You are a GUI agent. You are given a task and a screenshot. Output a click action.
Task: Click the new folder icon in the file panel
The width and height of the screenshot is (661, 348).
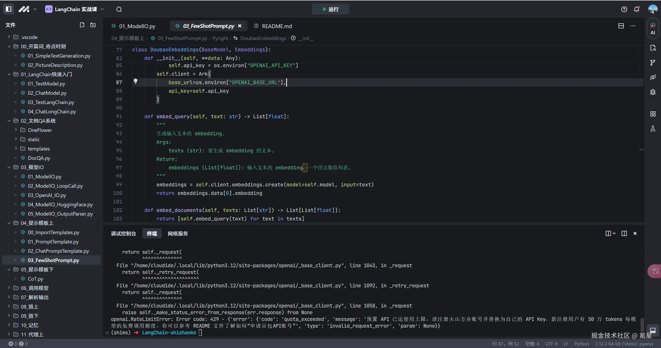tap(93, 25)
